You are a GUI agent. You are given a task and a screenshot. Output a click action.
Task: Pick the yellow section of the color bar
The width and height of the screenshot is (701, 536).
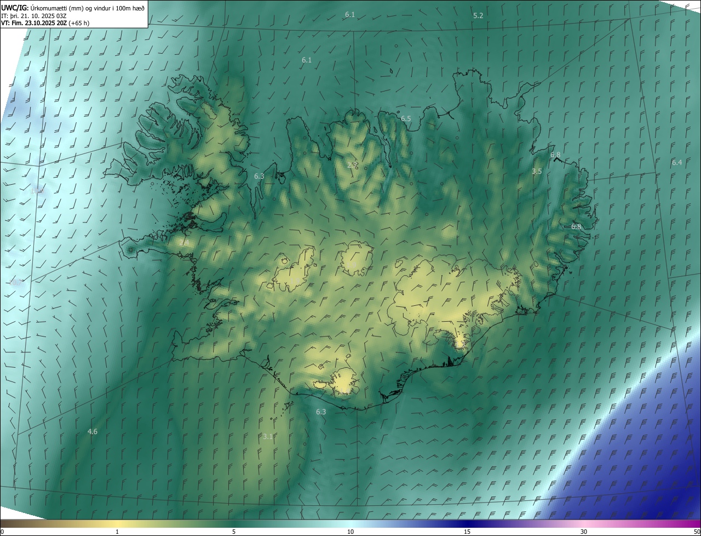(x=118, y=523)
